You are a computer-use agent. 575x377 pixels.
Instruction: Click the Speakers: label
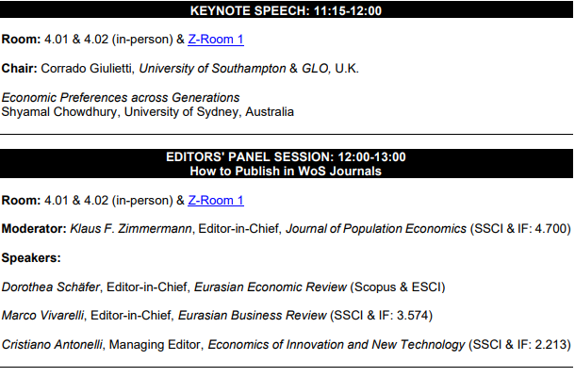coord(31,258)
